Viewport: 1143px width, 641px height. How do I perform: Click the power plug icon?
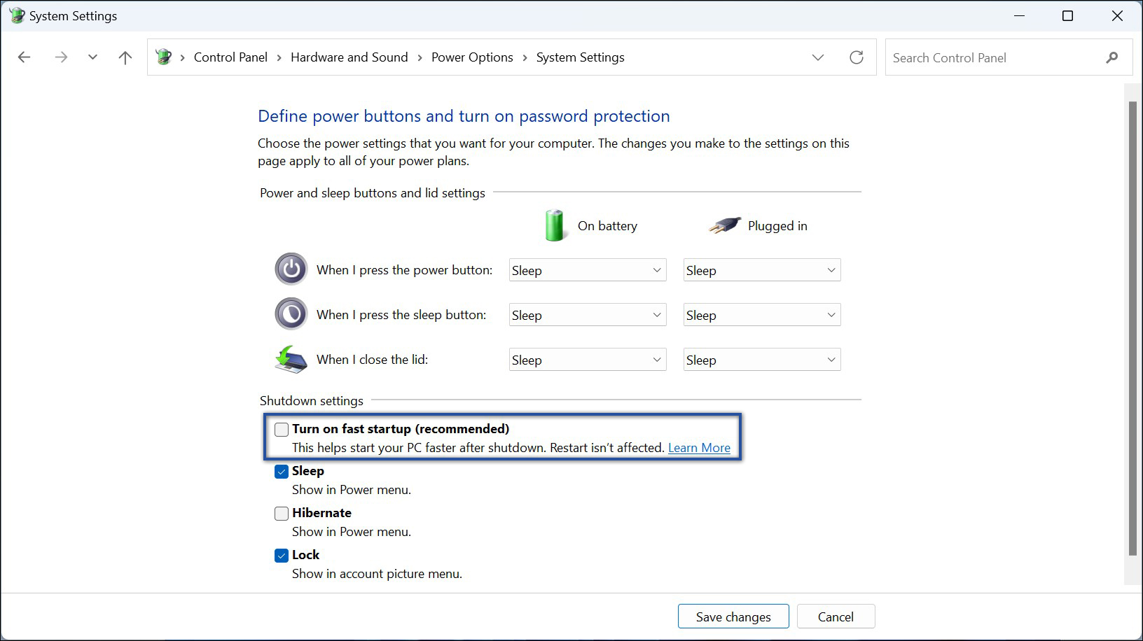coord(724,225)
